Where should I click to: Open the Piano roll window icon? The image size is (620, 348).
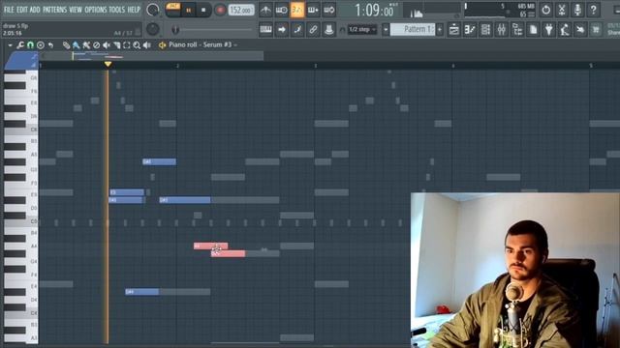(470, 30)
